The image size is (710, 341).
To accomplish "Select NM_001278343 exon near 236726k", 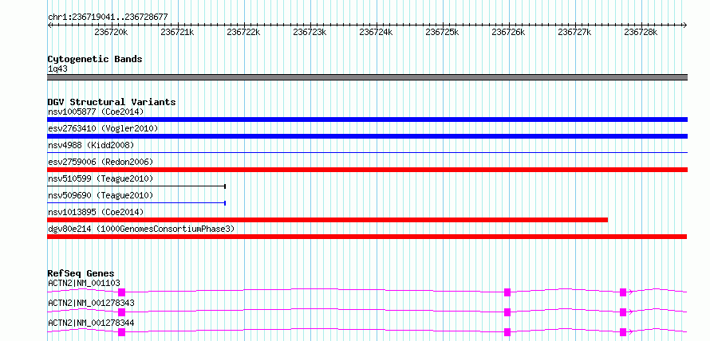I will 507,312.
